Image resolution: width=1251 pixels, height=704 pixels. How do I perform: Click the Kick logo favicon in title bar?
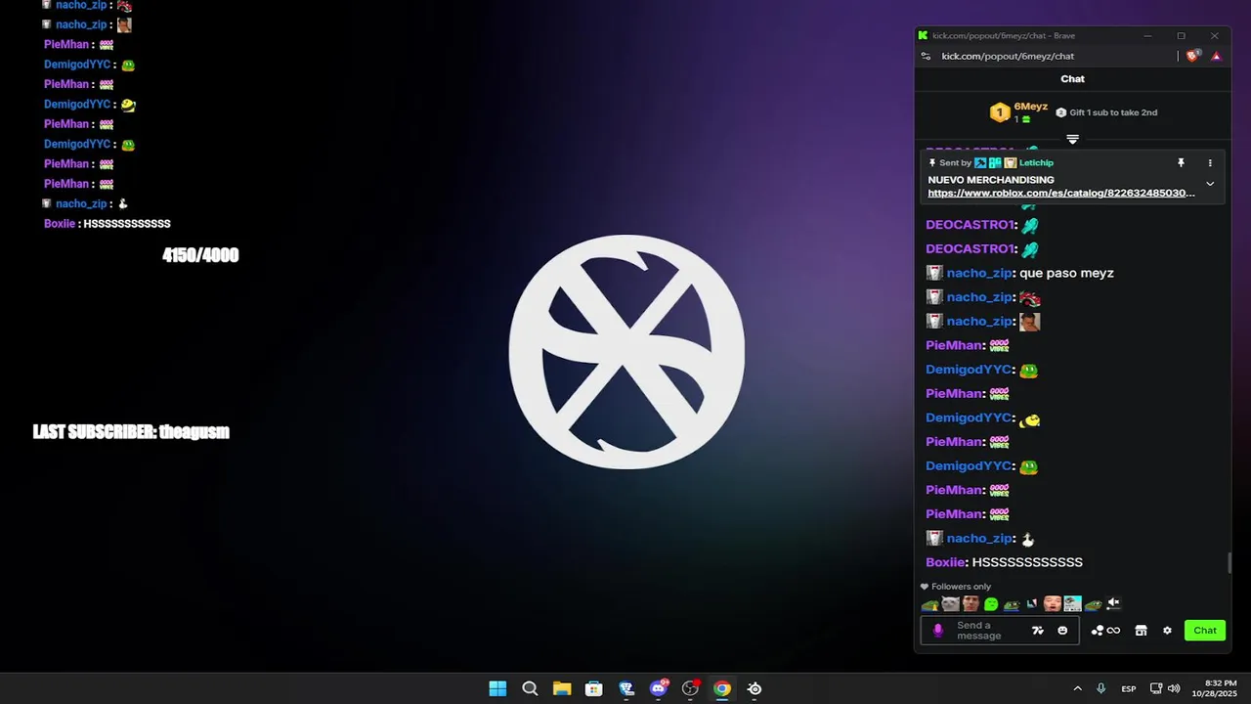tap(923, 36)
